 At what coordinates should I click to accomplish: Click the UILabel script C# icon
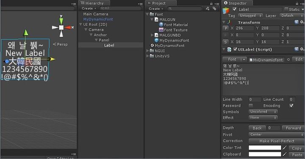pos(229,49)
